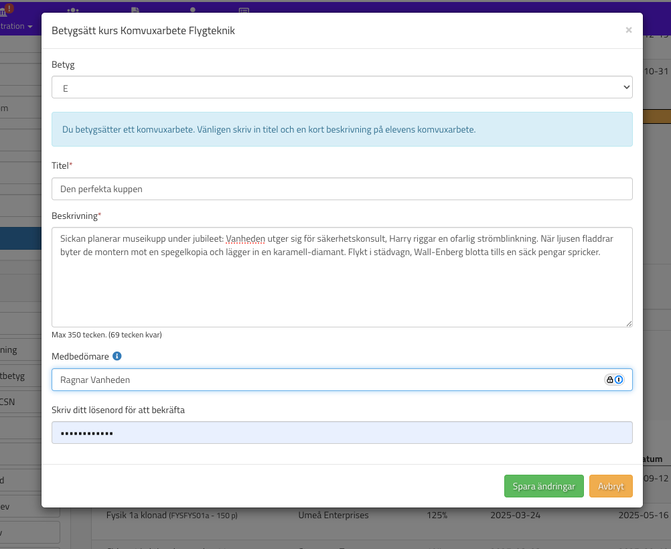Screen dimensions: 671x549
Task: Click the document icon in top navigation
Action: click(135, 11)
